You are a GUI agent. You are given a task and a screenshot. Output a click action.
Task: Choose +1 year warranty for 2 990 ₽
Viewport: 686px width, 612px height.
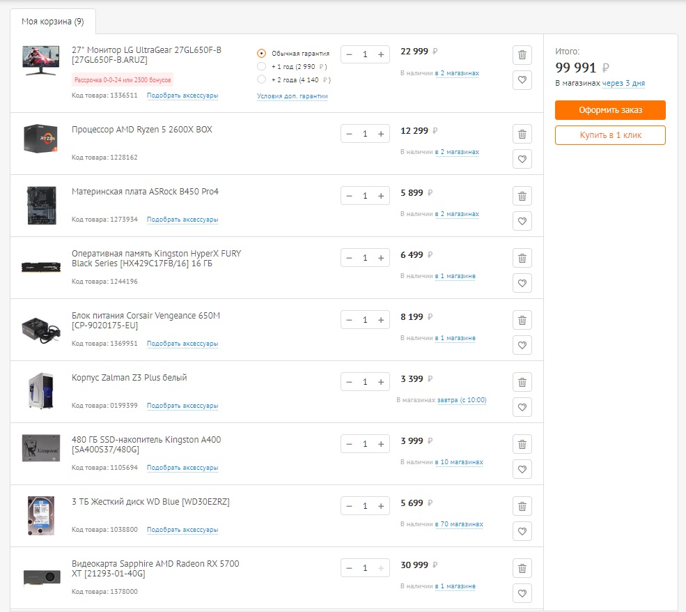(262, 66)
